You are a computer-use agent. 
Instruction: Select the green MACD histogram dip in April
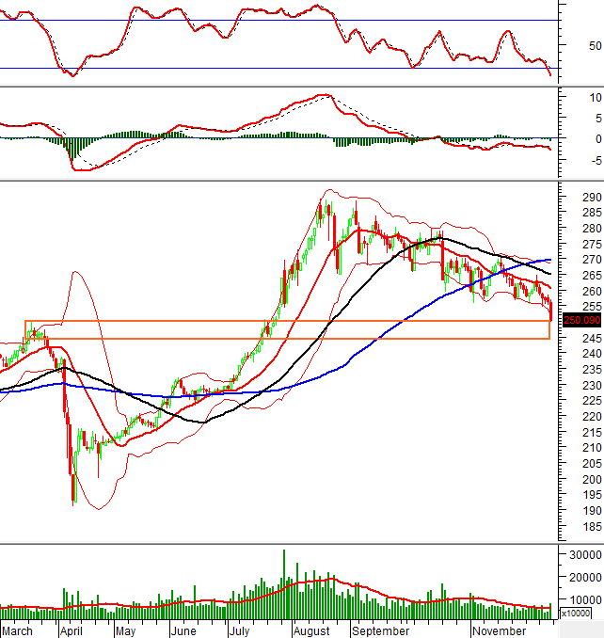tap(71, 148)
